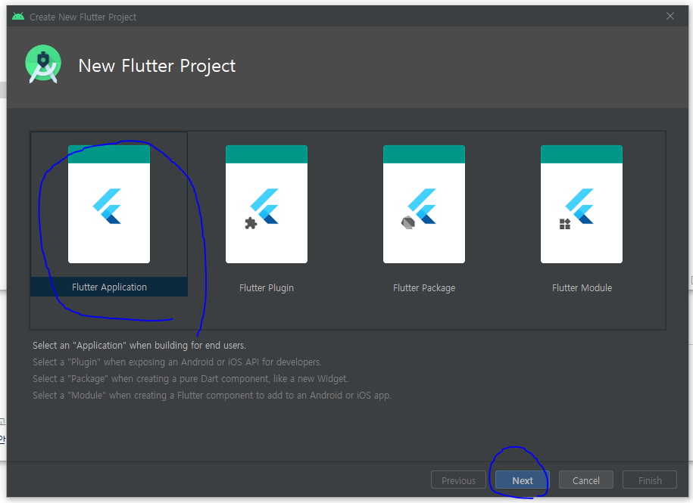The height and width of the screenshot is (503, 693).
Task: Select the Flutter Plugin card icon
Action: tap(267, 204)
